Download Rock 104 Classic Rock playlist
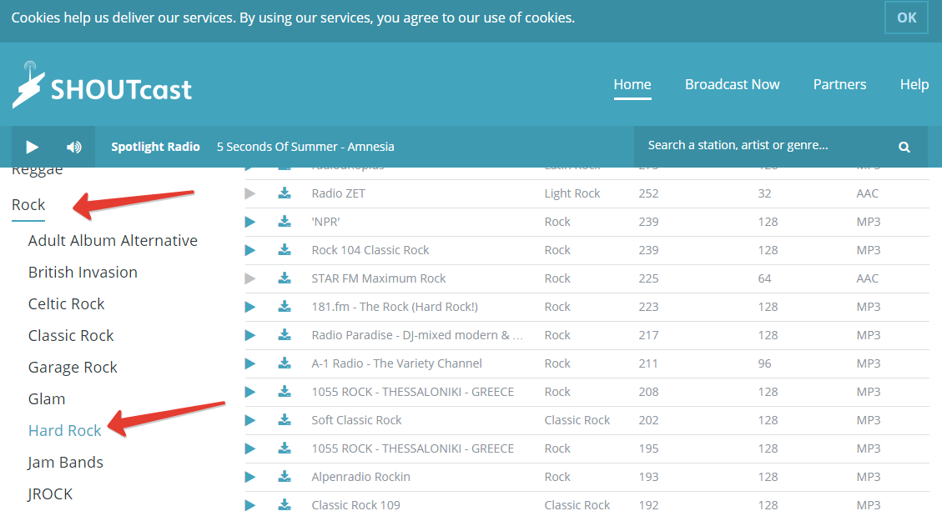 285,249
